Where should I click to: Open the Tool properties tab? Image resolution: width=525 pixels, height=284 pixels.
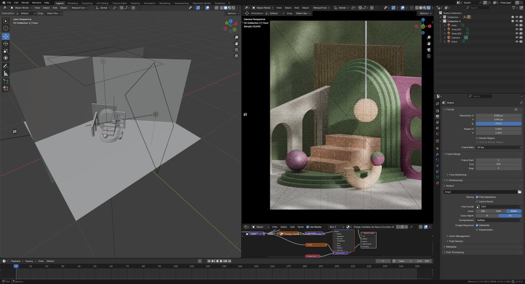pyautogui.click(x=437, y=104)
